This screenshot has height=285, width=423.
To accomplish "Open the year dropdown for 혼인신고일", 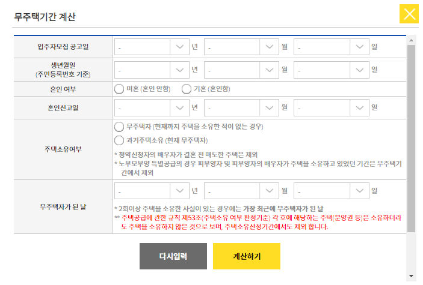I will (x=152, y=107).
